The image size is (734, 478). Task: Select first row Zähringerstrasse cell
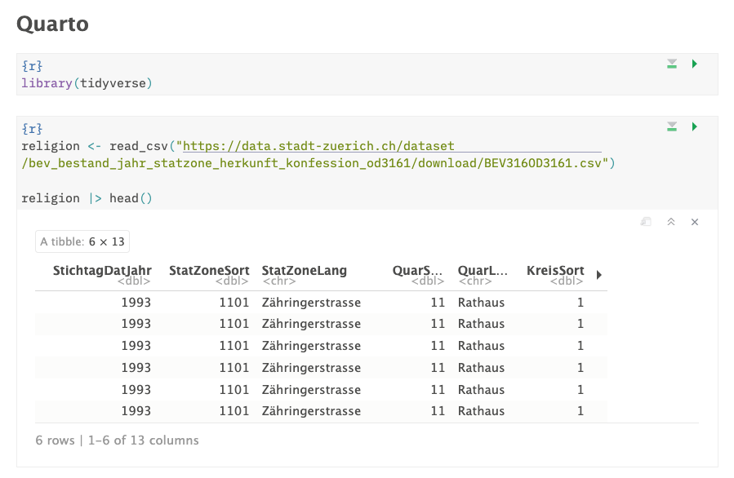(311, 303)
